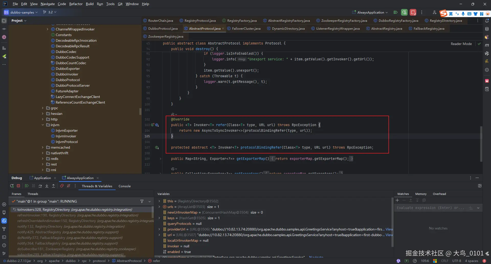Toggle the gutter marker on line 103
This screenshot has width=491, height=264.
tap(153, 125)
